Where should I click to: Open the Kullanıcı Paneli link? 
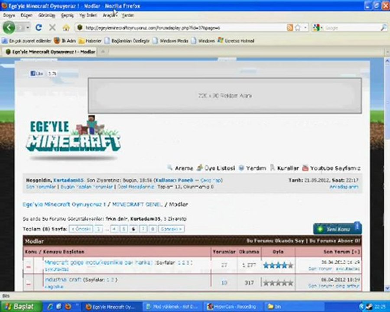(x=174, y=180)
